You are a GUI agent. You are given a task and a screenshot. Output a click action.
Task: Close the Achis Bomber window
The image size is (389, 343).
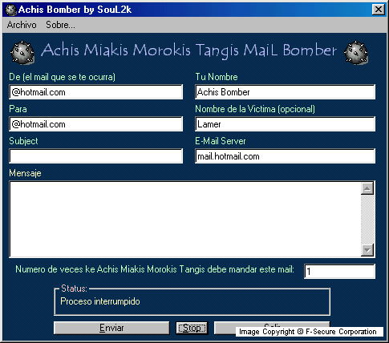point(379,10)
